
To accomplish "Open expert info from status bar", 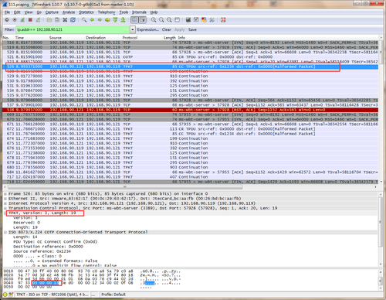I will pyautogui.click(x=5, y=295).
